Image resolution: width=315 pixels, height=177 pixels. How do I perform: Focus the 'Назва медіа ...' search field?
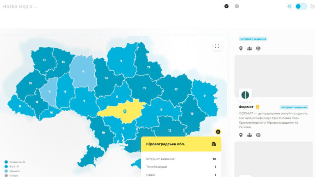pyautogui.click(x=110, y=7)
